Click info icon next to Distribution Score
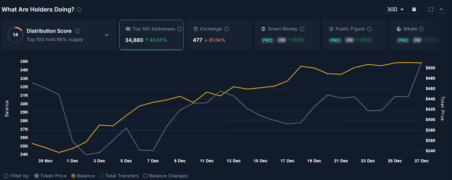452x180 pixels. [x=78, y=31]
